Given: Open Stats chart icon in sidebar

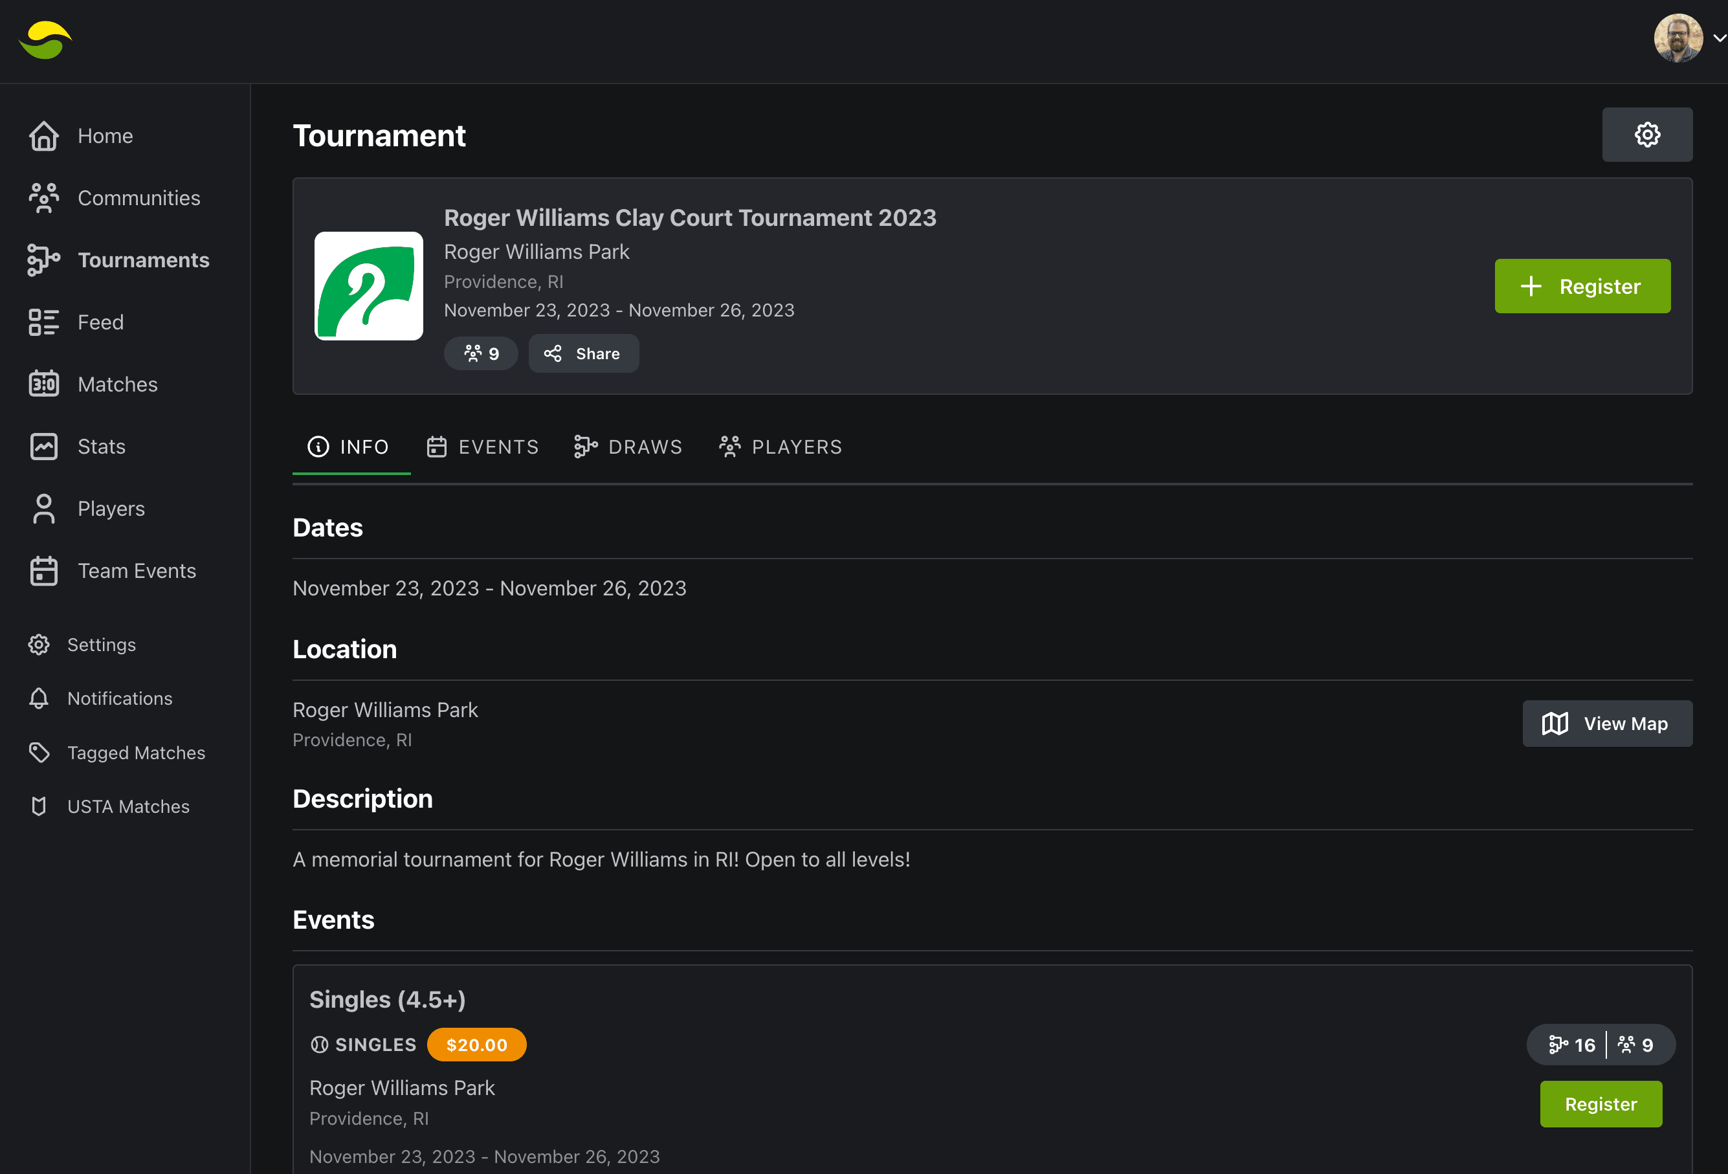Looking at the screenshot, I should 44,446.
